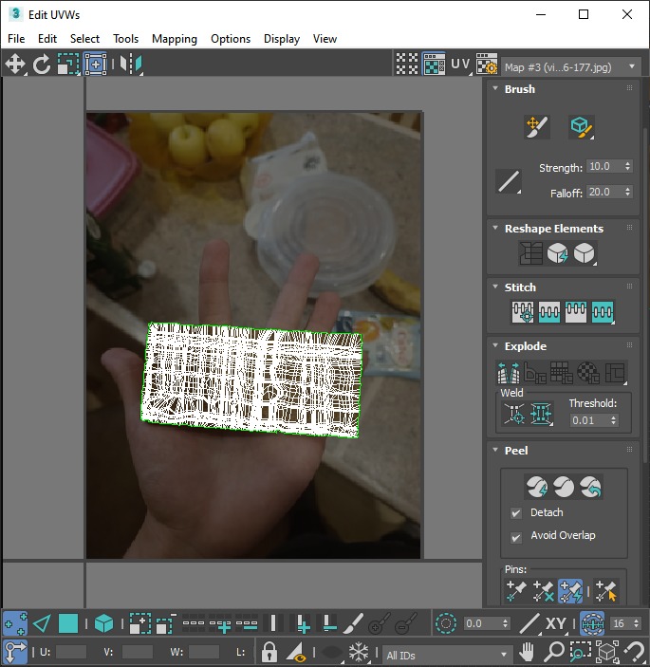Viewport: 650px width, 667px height.
Task: Open the Mapping menu
Action: (175, 39)
